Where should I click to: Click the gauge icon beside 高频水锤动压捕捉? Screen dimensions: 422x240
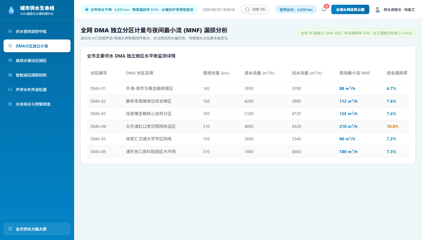click(x=10, y=61)
